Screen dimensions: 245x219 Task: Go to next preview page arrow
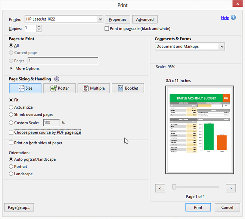pyautogui.click(x=231, y=188)
